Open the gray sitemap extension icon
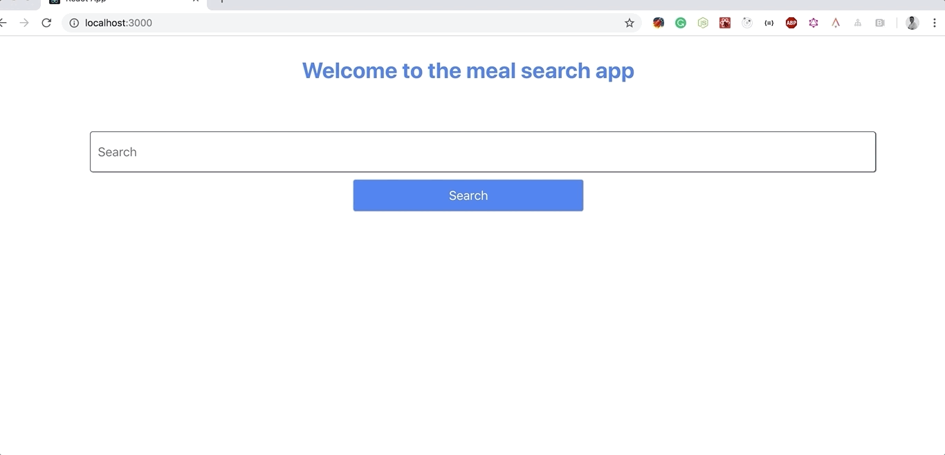 tap(858, 23)
